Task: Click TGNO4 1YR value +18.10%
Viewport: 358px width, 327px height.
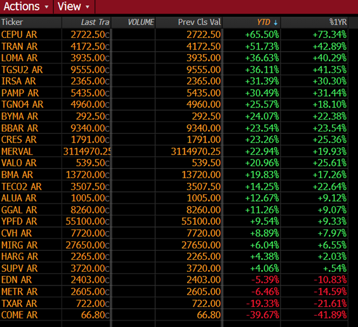Action: click(330, 105)
